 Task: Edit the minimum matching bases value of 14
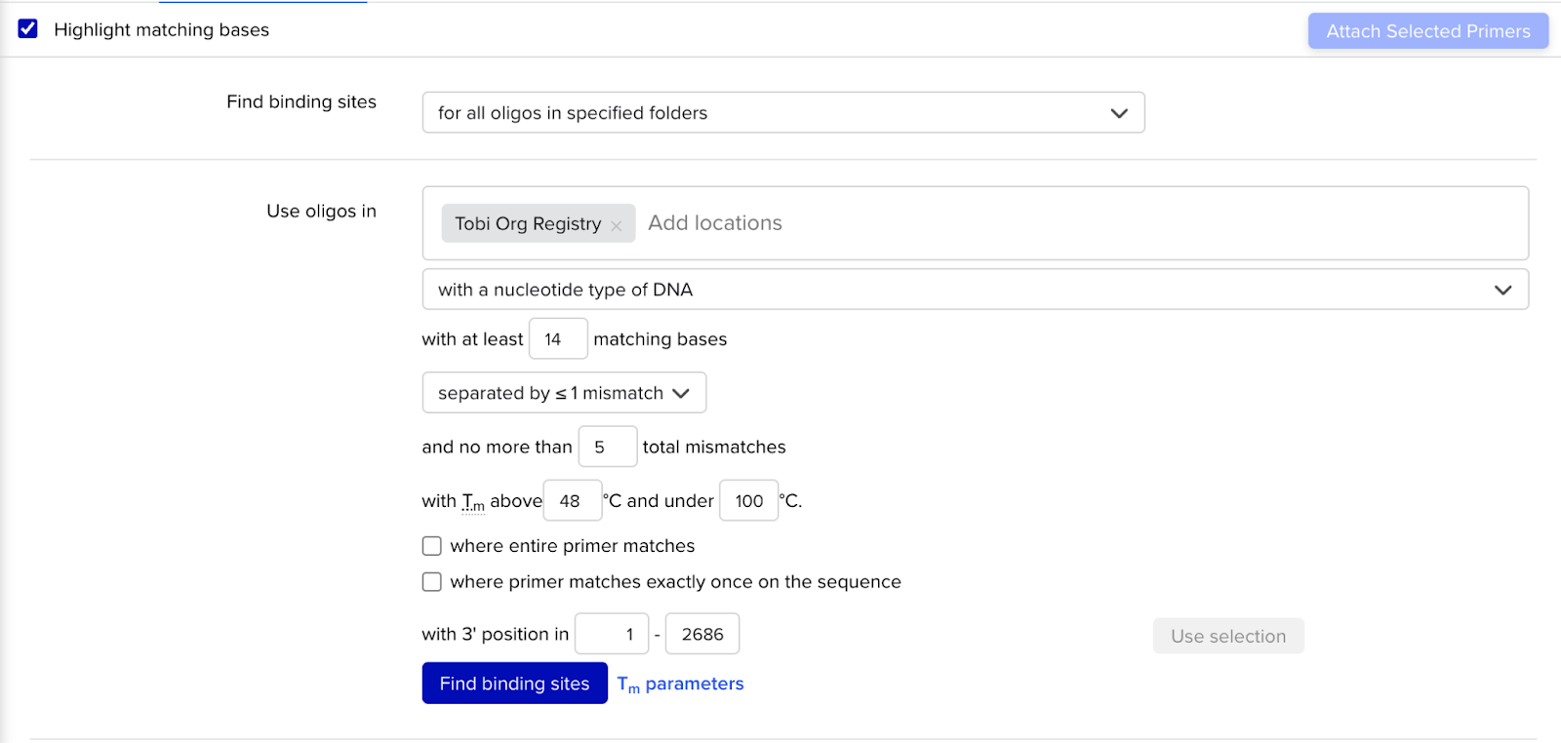(x=558, y=338)
